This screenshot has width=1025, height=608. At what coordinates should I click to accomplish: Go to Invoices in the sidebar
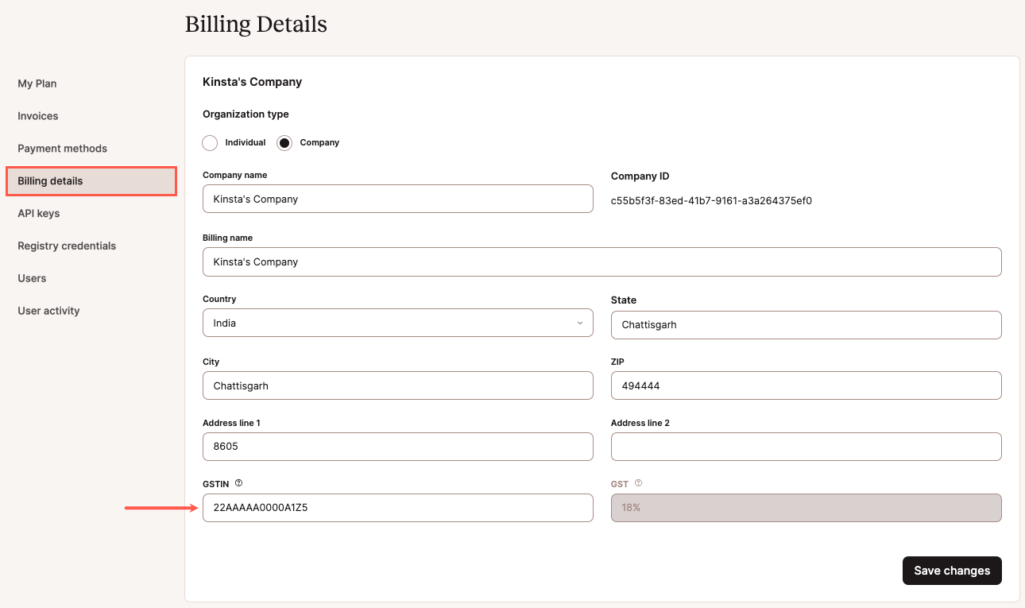coord(38,116)
